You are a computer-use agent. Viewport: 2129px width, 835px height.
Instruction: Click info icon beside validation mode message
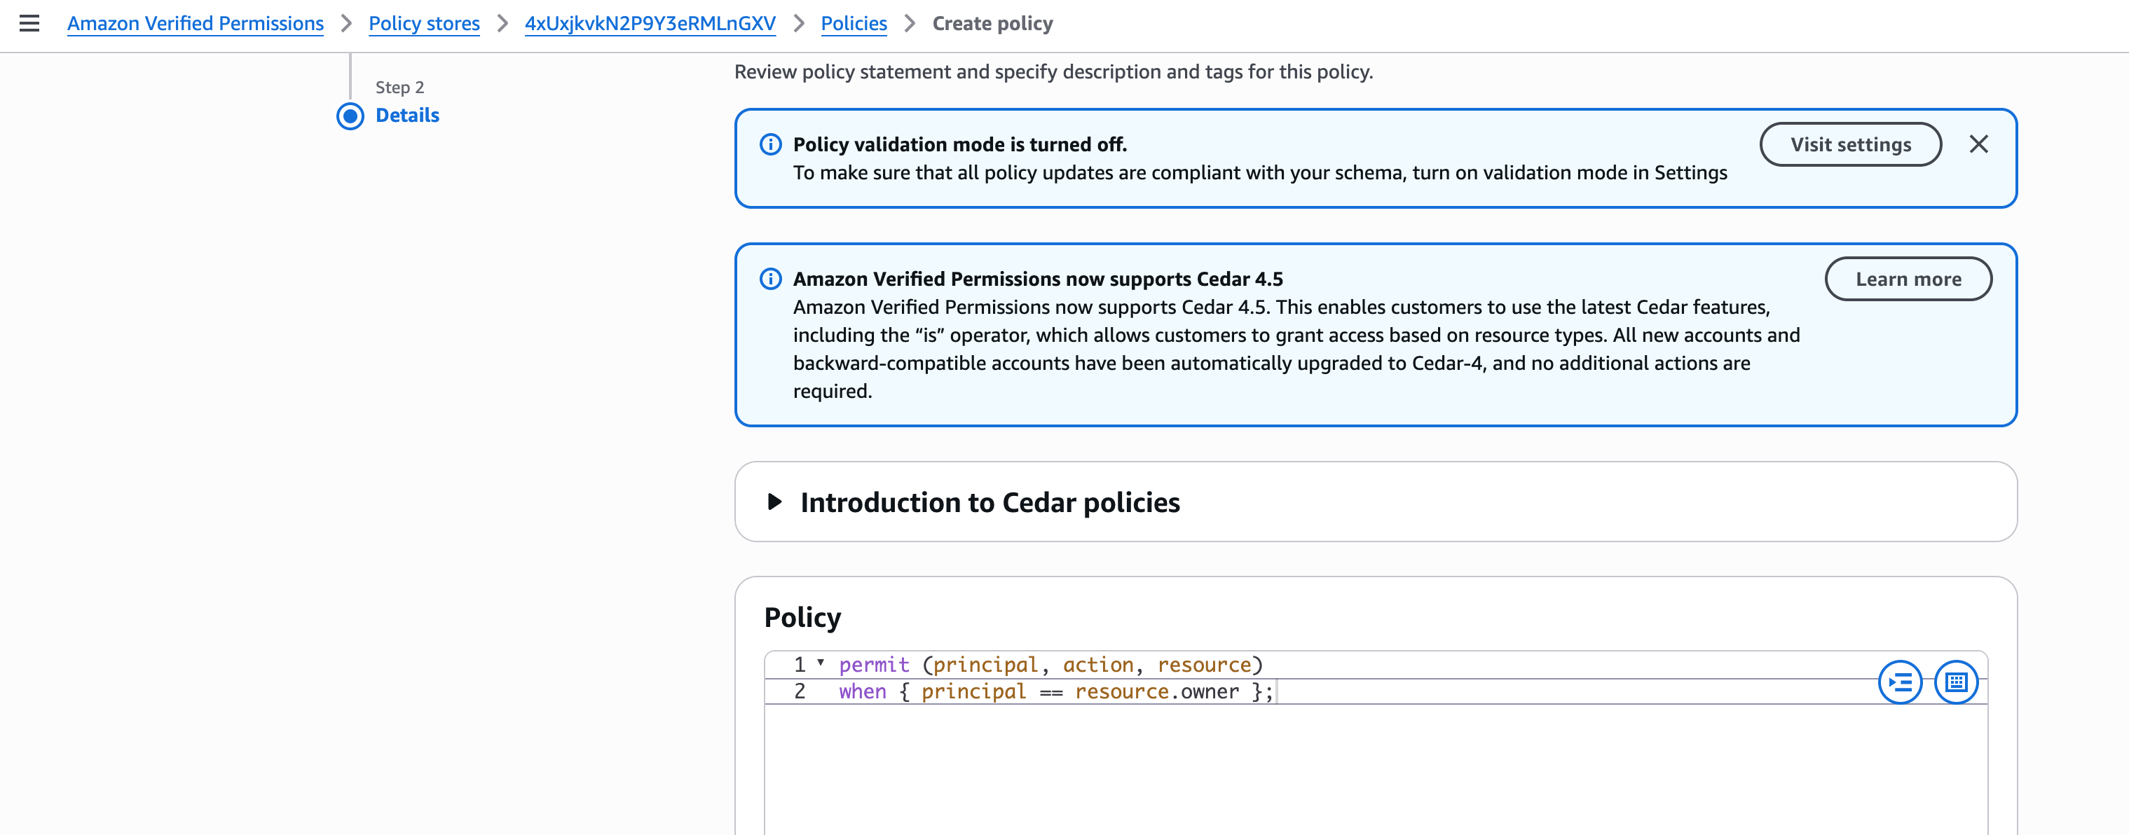click(770, 144)
